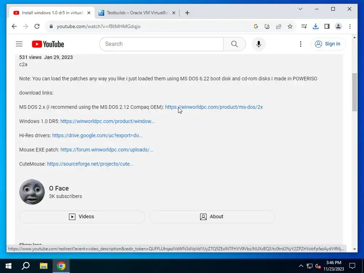Click Chrome taskbar icon

tap(61, 266)
